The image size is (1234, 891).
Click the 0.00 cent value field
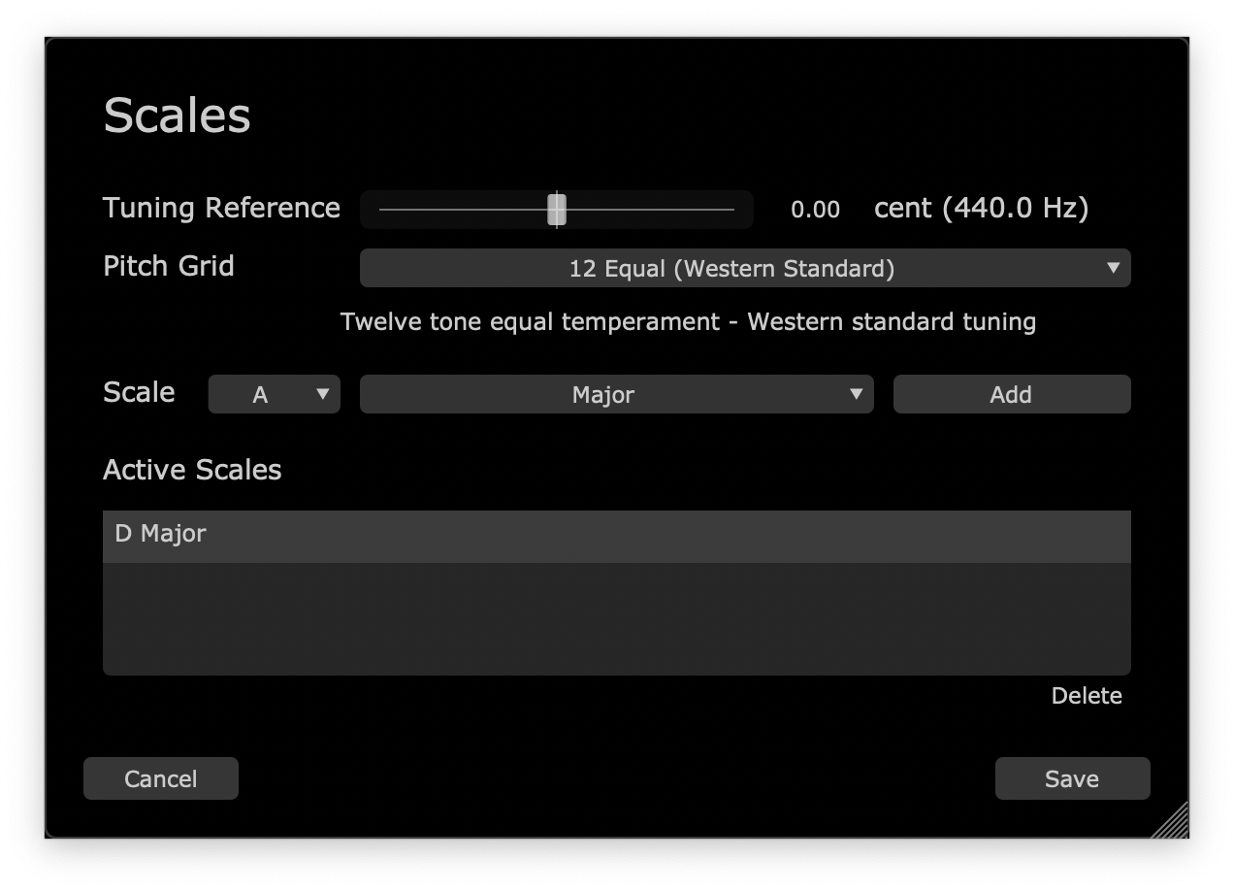click(x=815, y=210)
